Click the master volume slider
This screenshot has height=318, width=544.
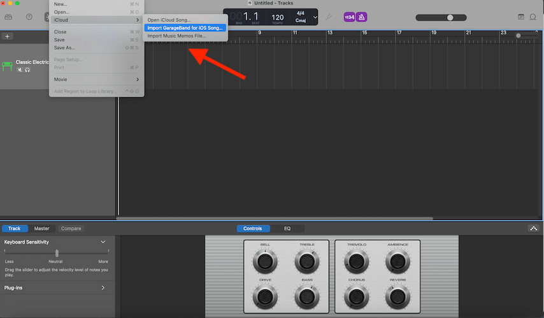(x=450, y=17)
